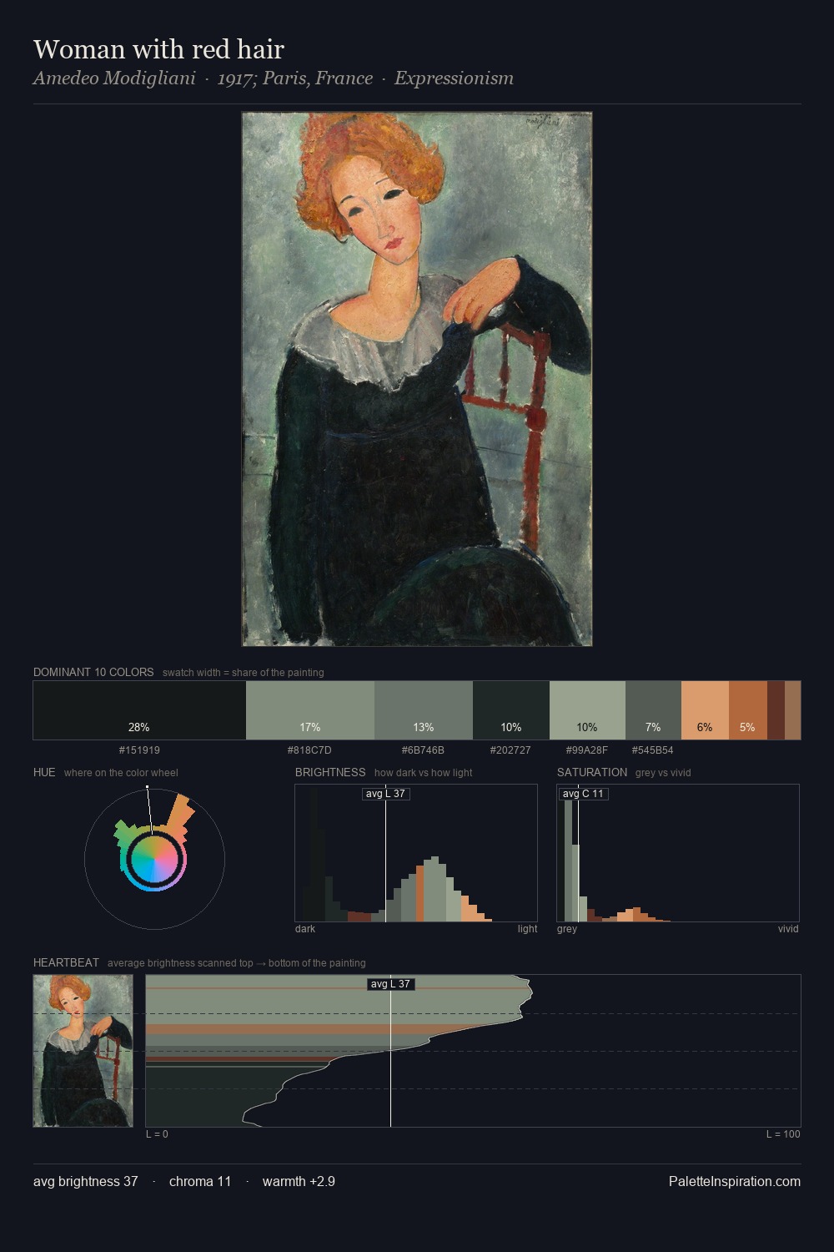Click the 'avg L 37' label in Brightness
Screen dimensions: 834x1252
[x=386, y=794]
